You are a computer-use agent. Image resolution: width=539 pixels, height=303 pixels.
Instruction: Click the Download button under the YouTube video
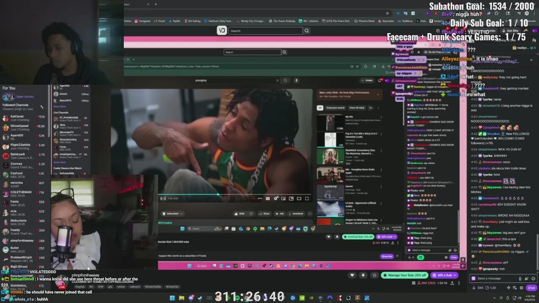coord(296,213)
